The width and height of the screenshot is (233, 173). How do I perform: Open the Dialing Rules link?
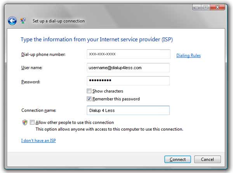pos(188,56)
